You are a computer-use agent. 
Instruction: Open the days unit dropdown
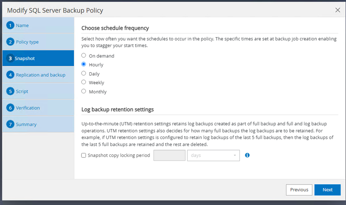point(213,155)
